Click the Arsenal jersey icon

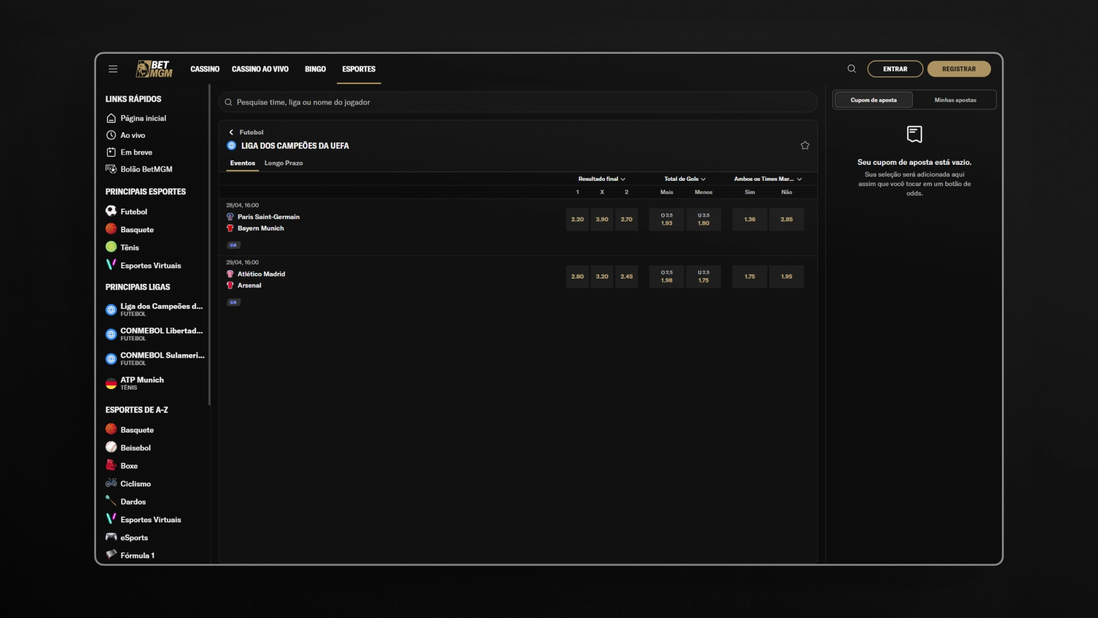(x=230, y=286)
